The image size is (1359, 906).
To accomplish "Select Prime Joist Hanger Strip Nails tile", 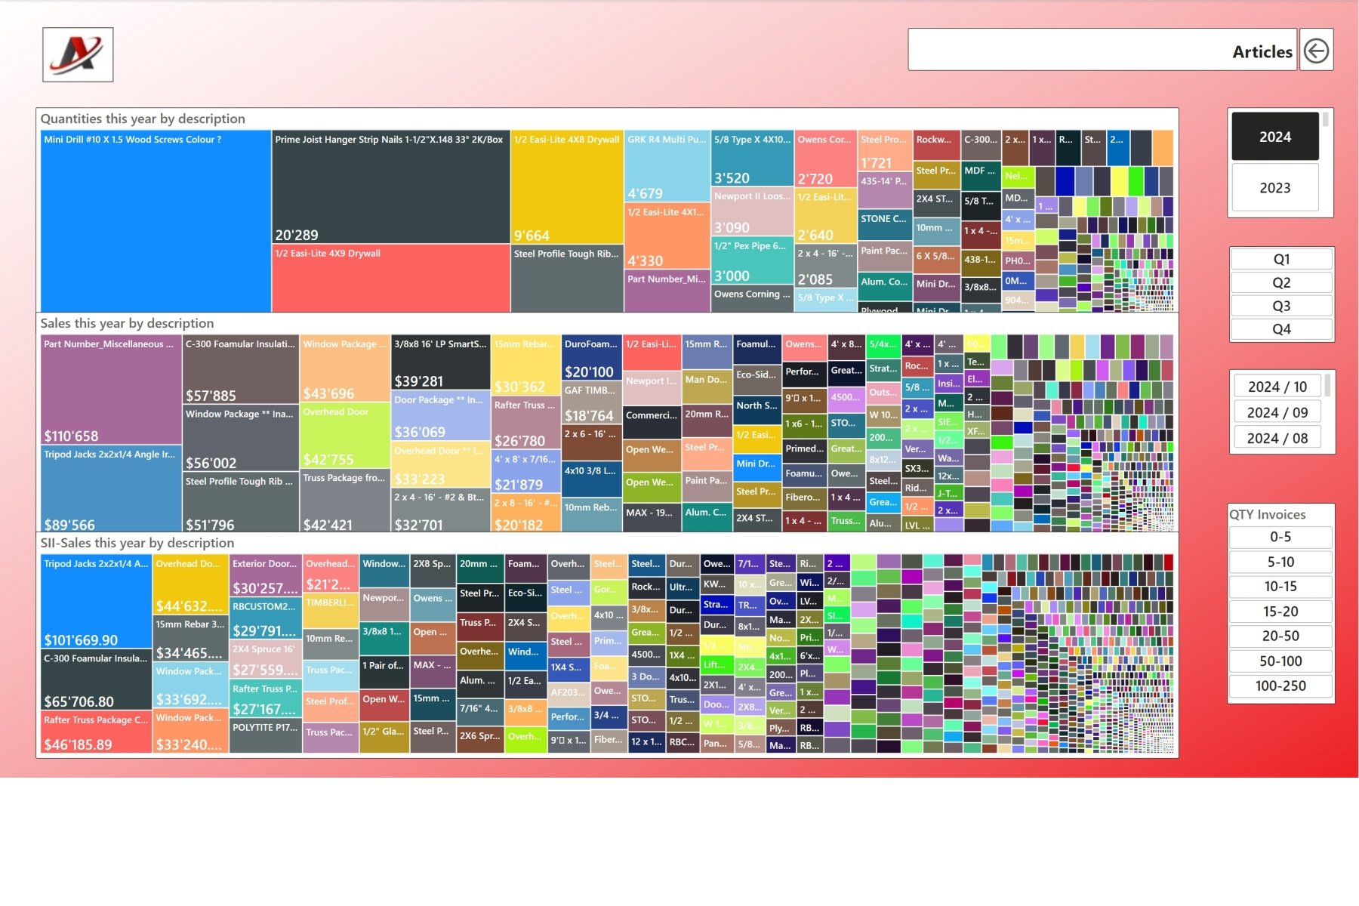I will (x=391, y=187).
